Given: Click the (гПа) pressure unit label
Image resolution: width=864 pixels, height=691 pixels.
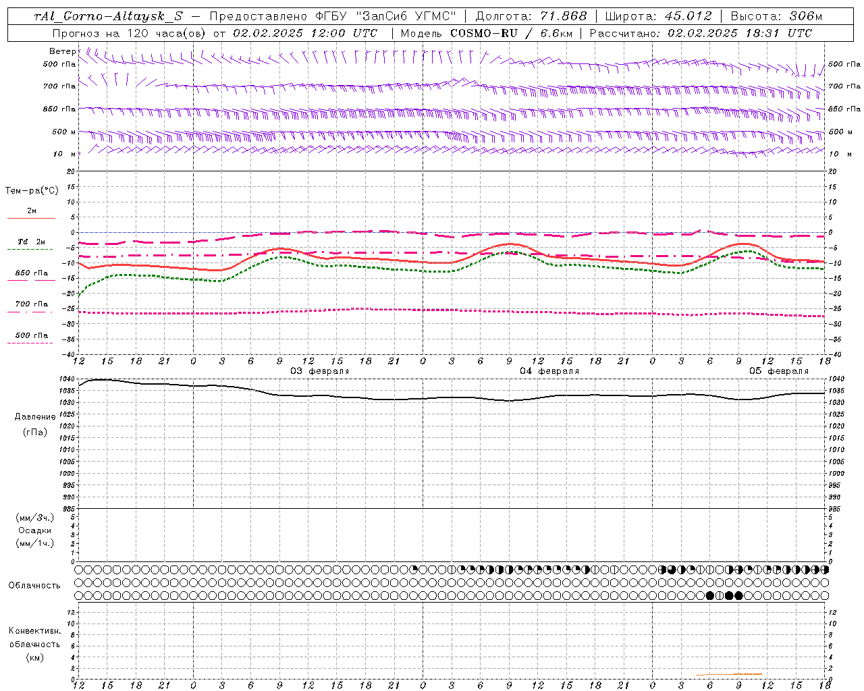Looking at the screenshot, I should pyautogui.click(x=35, y=432).
